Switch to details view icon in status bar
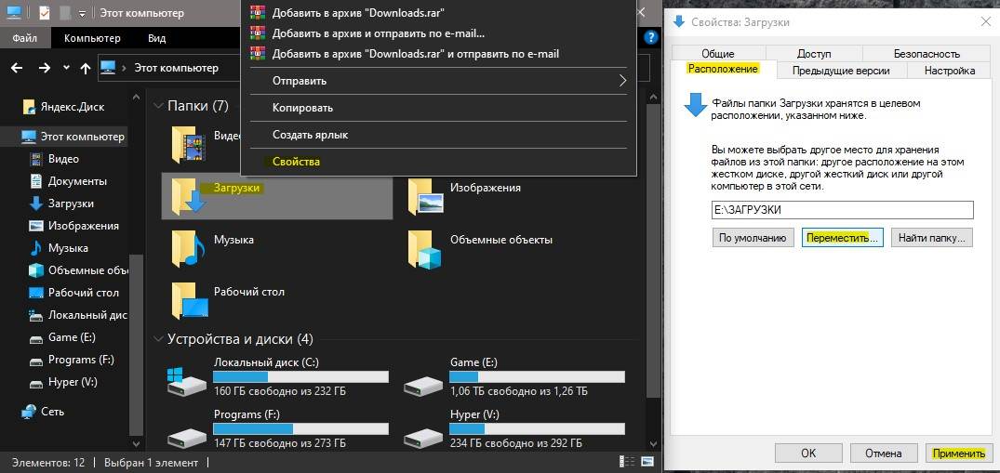The width and height of the screenshot is (1000, 473). coord(627,462)
